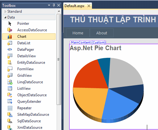This screenshot has width=158, height=130.
Task: Click the QueryExtender icon
Action: (x=10, y=102)
